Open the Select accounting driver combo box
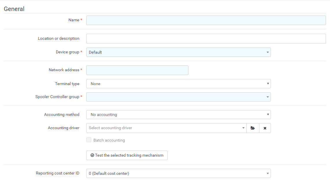The height and width of the screenshot is (182, 330). coord(166,128)
